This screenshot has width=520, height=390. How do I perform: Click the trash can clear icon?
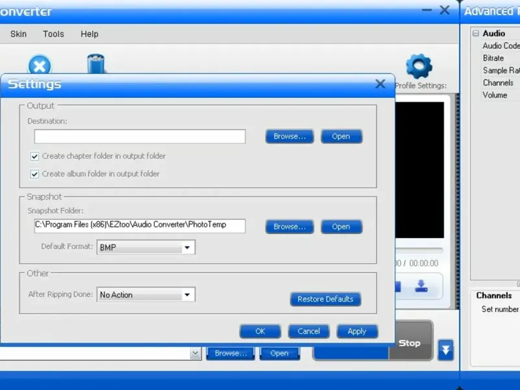96,64
